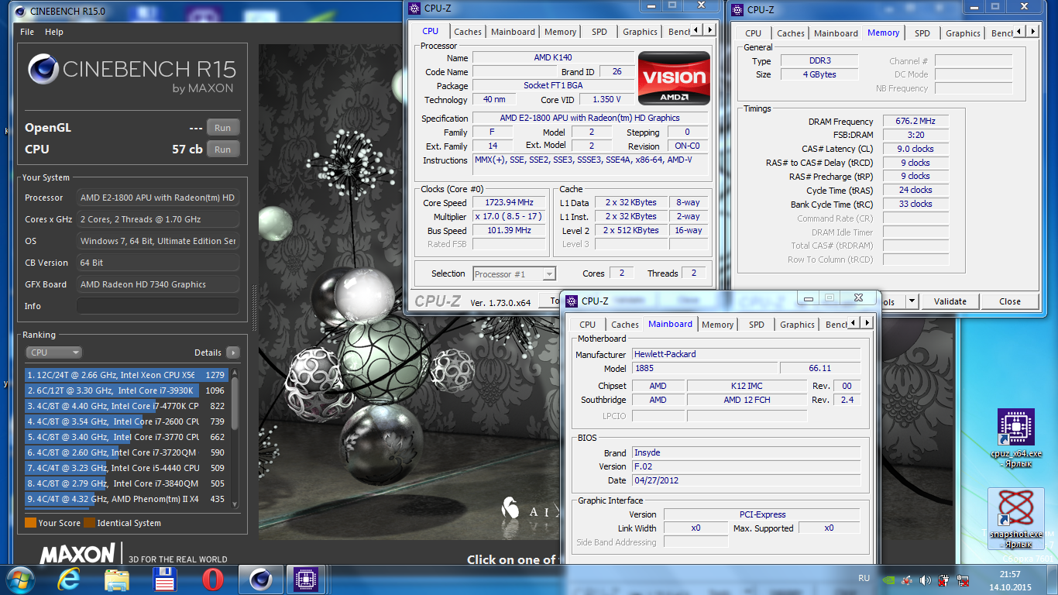Open Cinebench Help menu

pos(54,32)
